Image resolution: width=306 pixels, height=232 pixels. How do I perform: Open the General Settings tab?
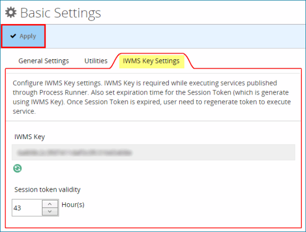(x=43, y=61)
